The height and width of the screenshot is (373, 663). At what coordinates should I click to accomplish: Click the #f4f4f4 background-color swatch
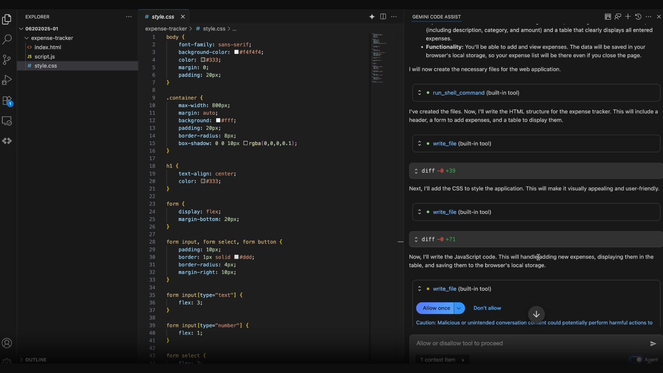(x=237, y=52)
